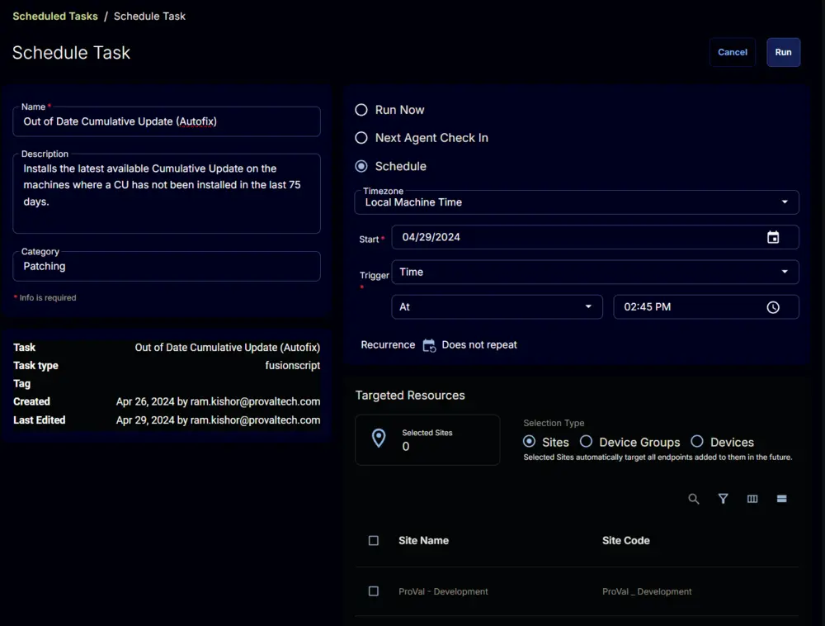Screen dimensions: 825x626
Task: Click the Selected Sites location pin icon
Action: [x=379, y=438]
